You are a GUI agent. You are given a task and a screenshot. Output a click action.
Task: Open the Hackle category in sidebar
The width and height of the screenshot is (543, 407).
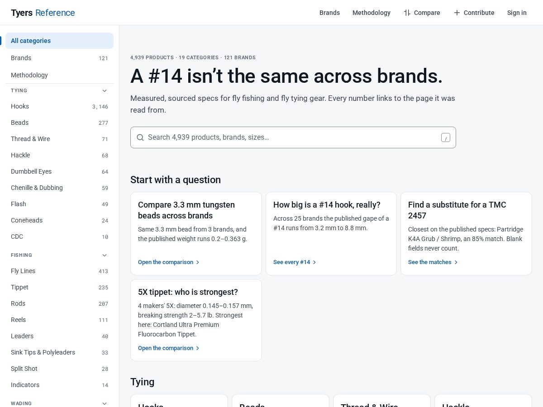pos(59,155)
